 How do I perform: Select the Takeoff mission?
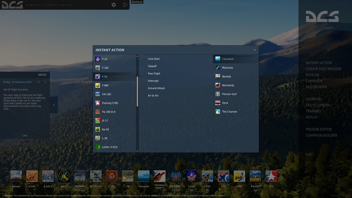(x=152, y=66)
